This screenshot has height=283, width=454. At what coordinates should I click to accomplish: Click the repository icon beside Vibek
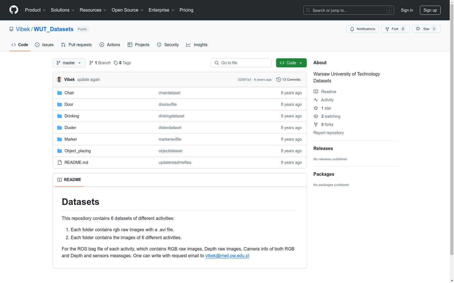coord(11,29)
